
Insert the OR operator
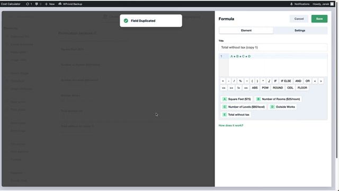point(308,81)
